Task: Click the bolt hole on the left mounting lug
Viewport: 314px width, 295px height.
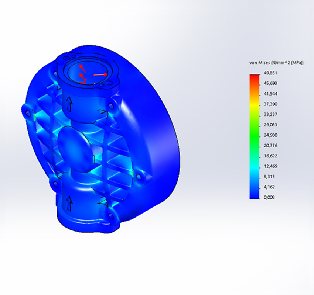Action: (28, 112)
